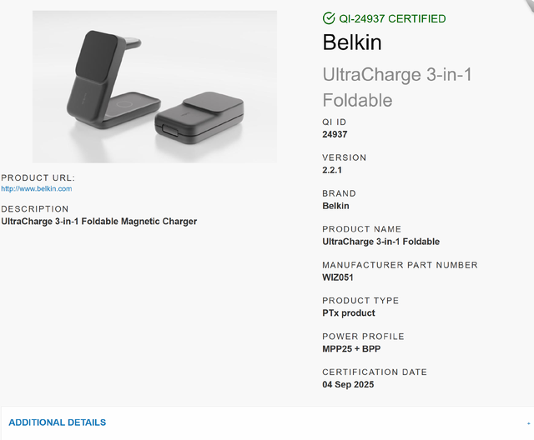Click the certification date 04 Sep 2025
Screen dimensions: 534x440
[348, 384]
